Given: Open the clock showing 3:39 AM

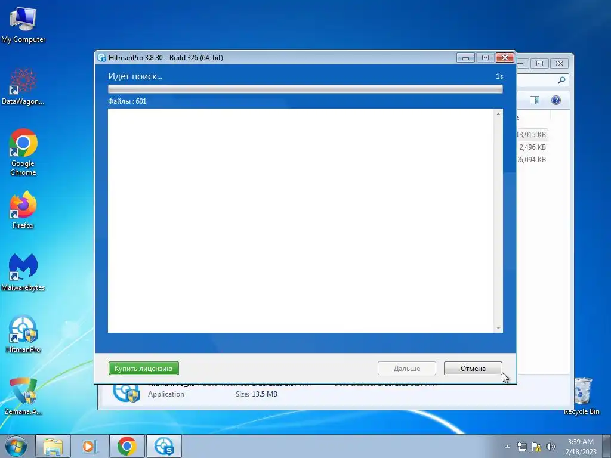Looking at the screenshot, I should (x=581, y=446).
